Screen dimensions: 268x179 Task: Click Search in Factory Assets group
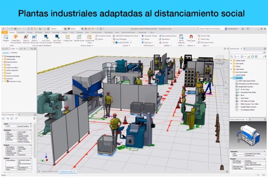click(99, 39)
